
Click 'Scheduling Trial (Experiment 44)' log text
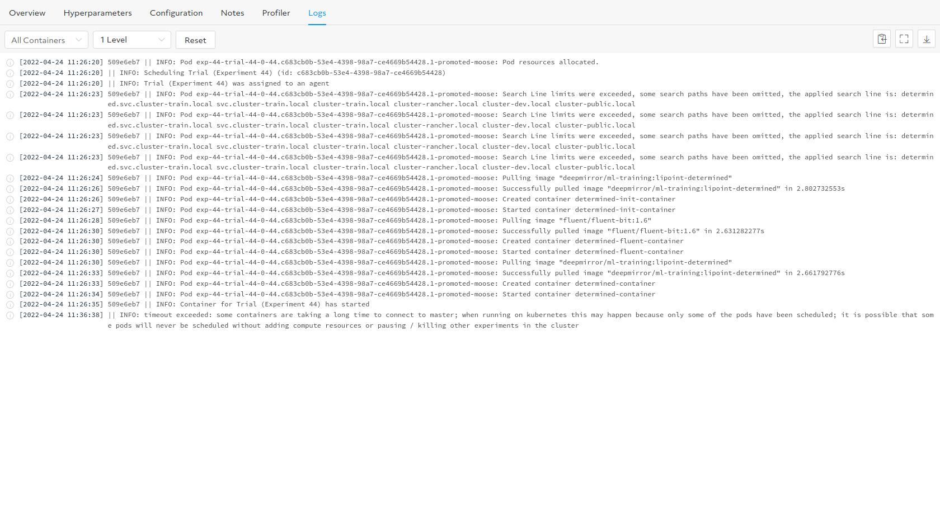[208, 73]
